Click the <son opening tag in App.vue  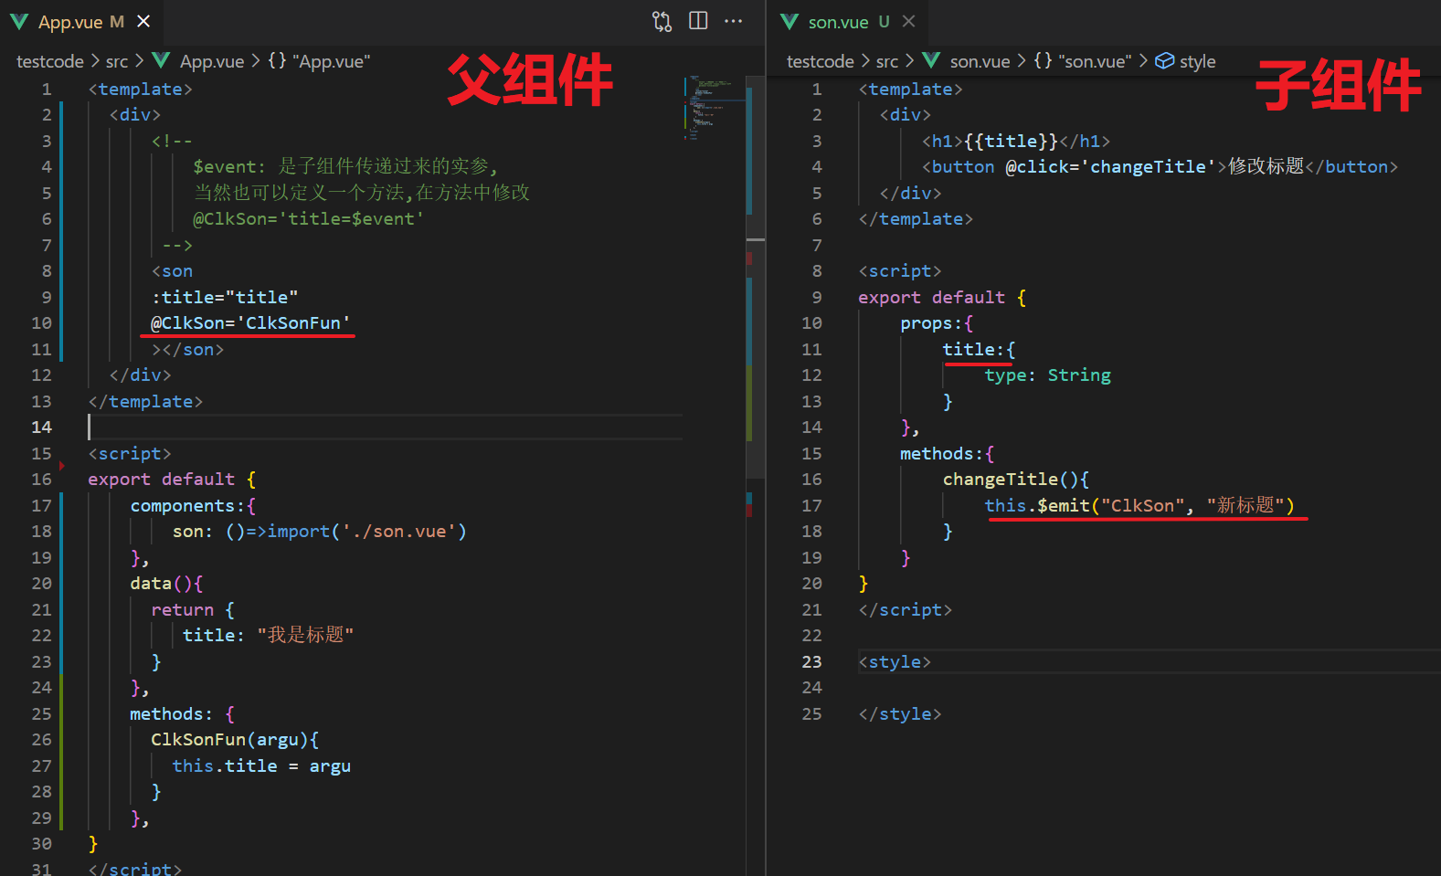172,270
